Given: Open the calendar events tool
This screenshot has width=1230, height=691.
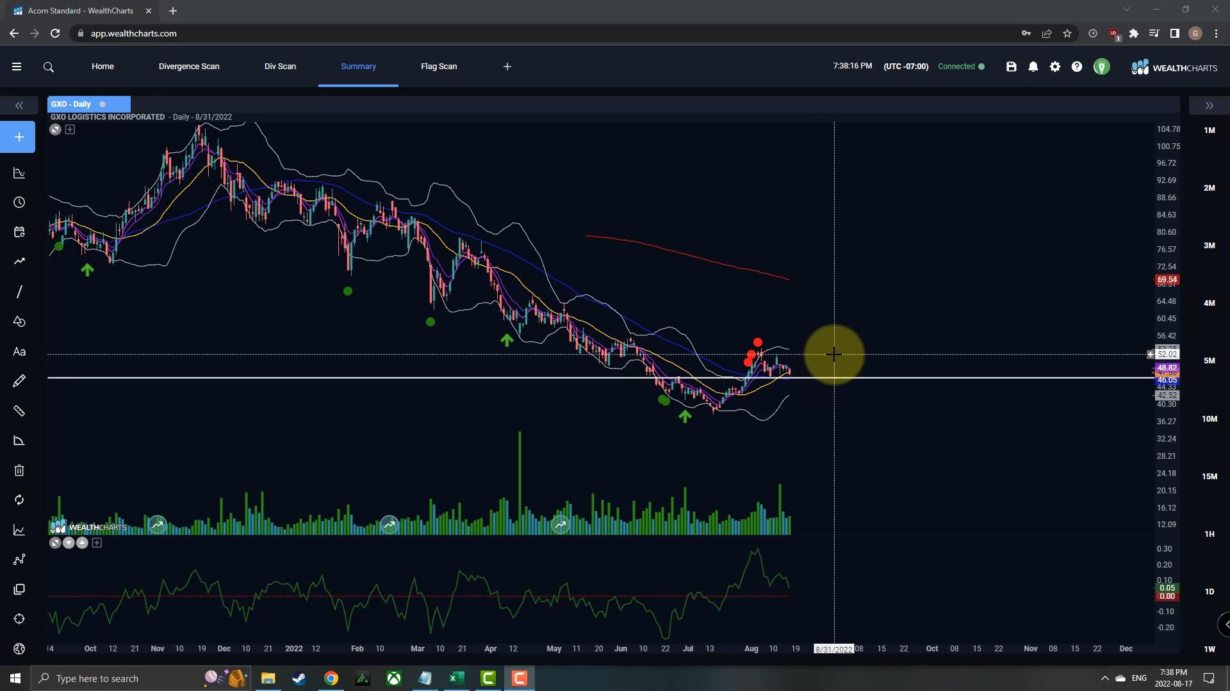Looking at the screenshot, I should pyautogui.click(x=19, y=232).
